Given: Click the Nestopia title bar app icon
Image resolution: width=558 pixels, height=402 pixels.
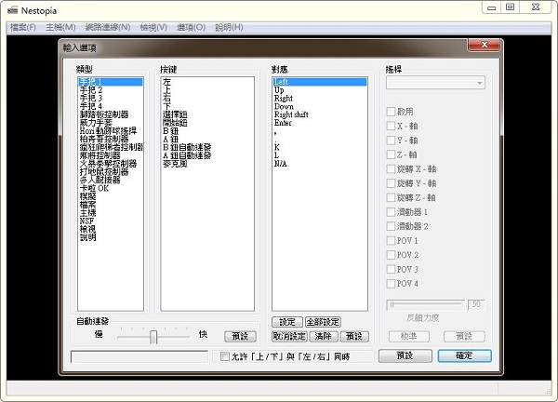Looking at the screenshot, I should 12,7.
